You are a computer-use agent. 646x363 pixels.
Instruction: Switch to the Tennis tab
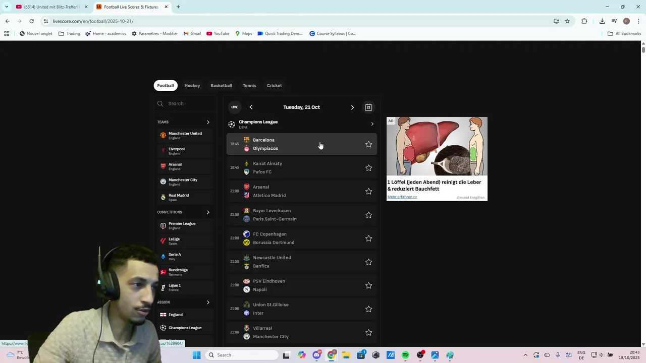tap(249, 86)
